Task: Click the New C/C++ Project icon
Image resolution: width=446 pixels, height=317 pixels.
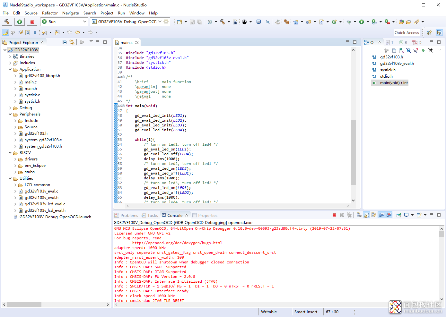Action: (x=296, y=22)
